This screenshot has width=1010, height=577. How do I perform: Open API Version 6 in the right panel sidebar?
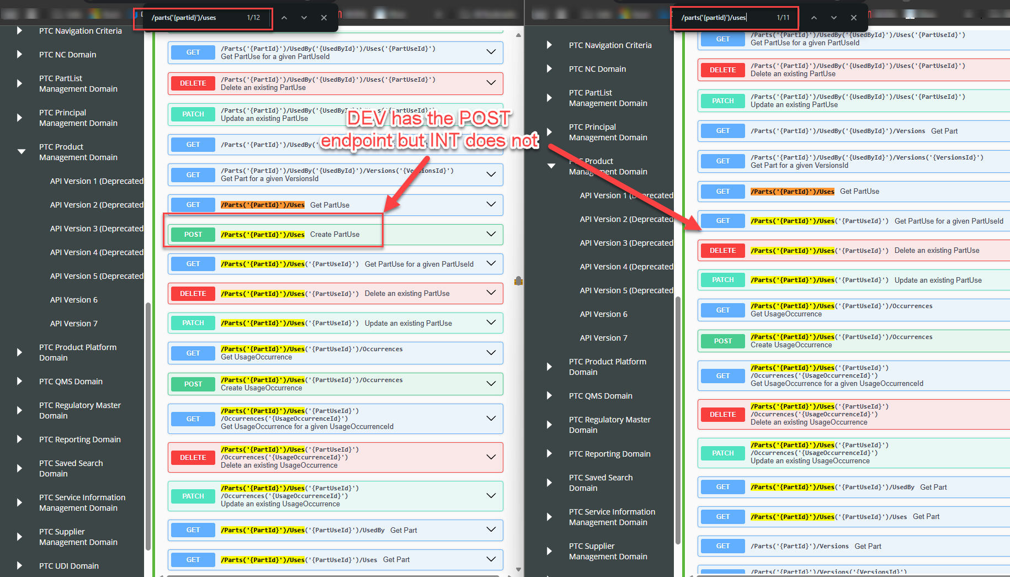(603, 314)
